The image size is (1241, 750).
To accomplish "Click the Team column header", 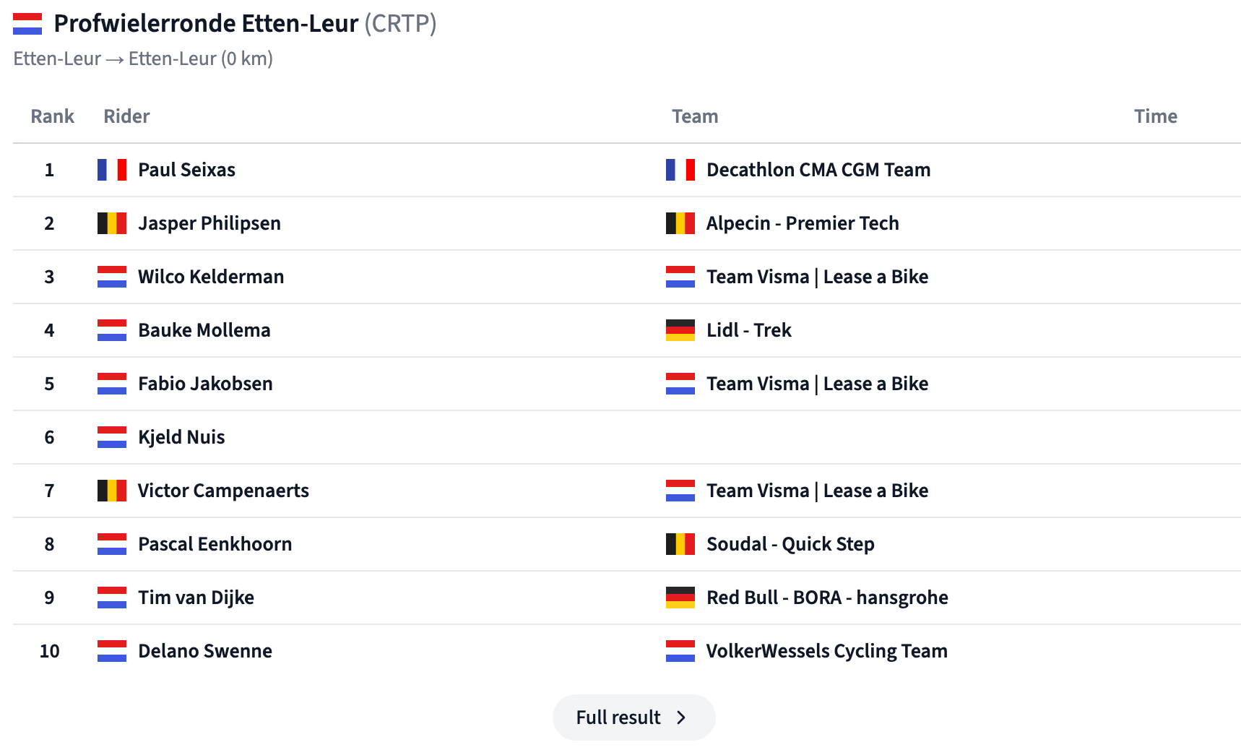I will (695, 116).
